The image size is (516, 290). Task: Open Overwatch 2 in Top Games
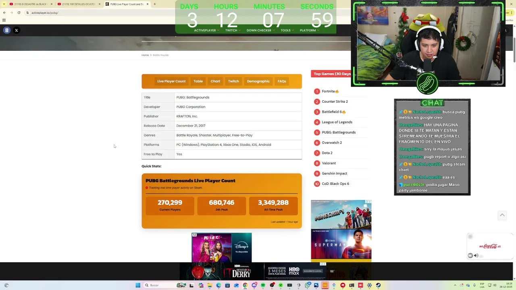click(332, 143)
